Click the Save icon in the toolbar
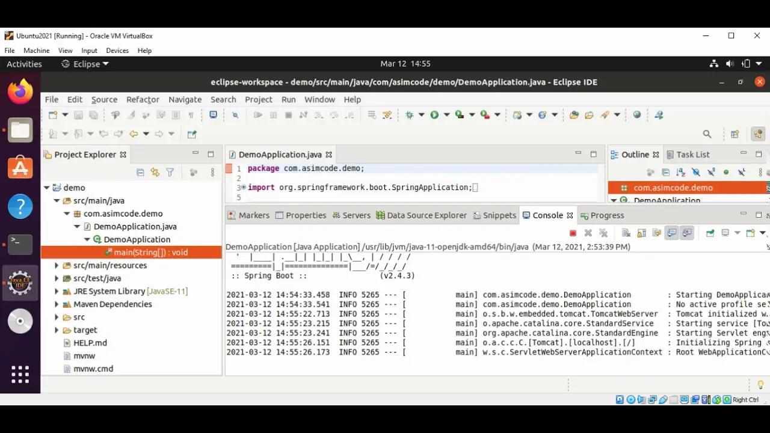 coord(78,114)
